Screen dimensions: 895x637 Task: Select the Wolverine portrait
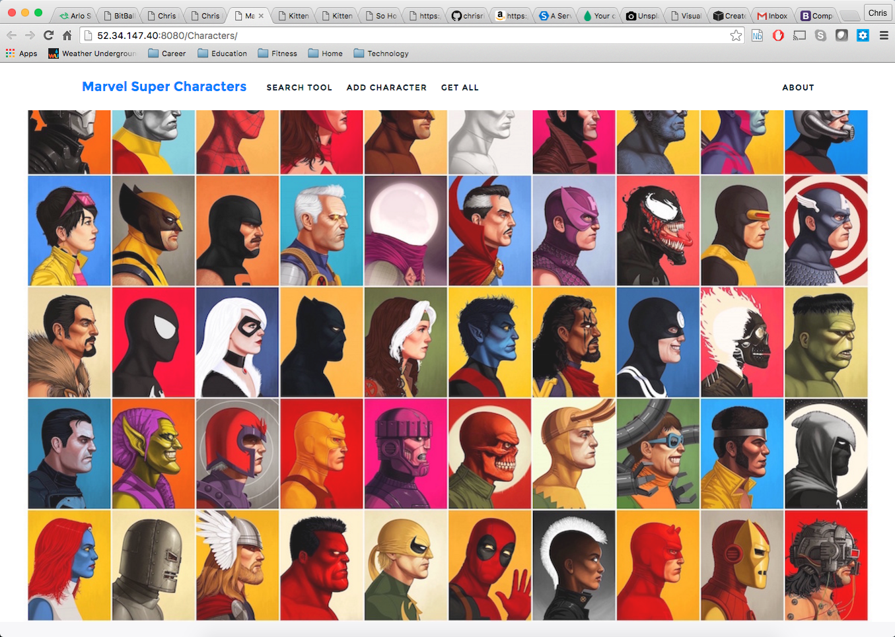[153, 230]
